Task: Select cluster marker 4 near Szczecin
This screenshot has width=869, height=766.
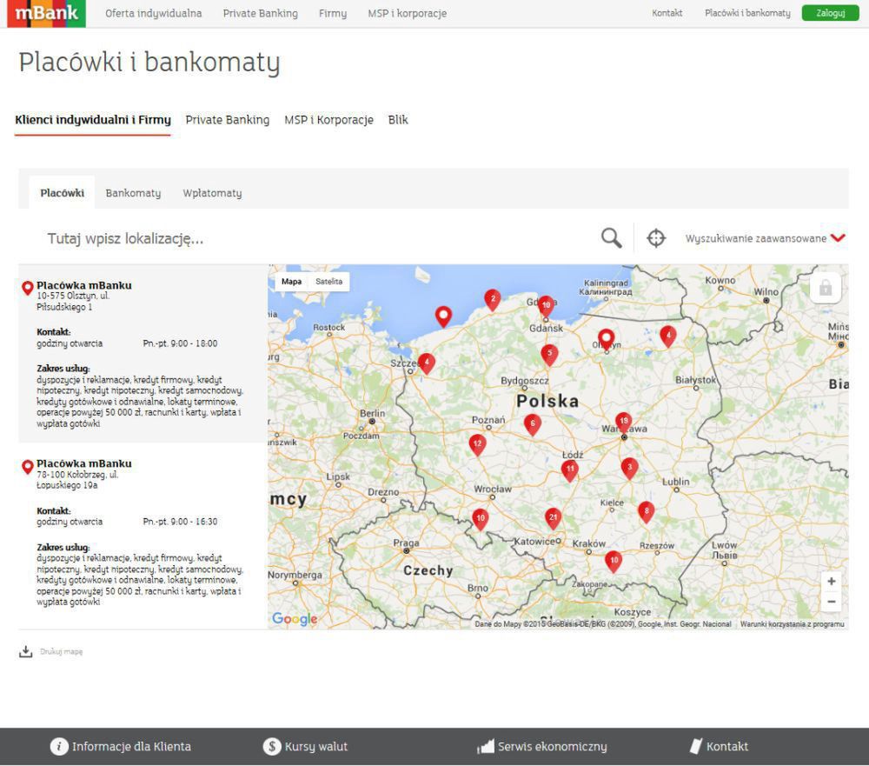Action: (426, 363)
